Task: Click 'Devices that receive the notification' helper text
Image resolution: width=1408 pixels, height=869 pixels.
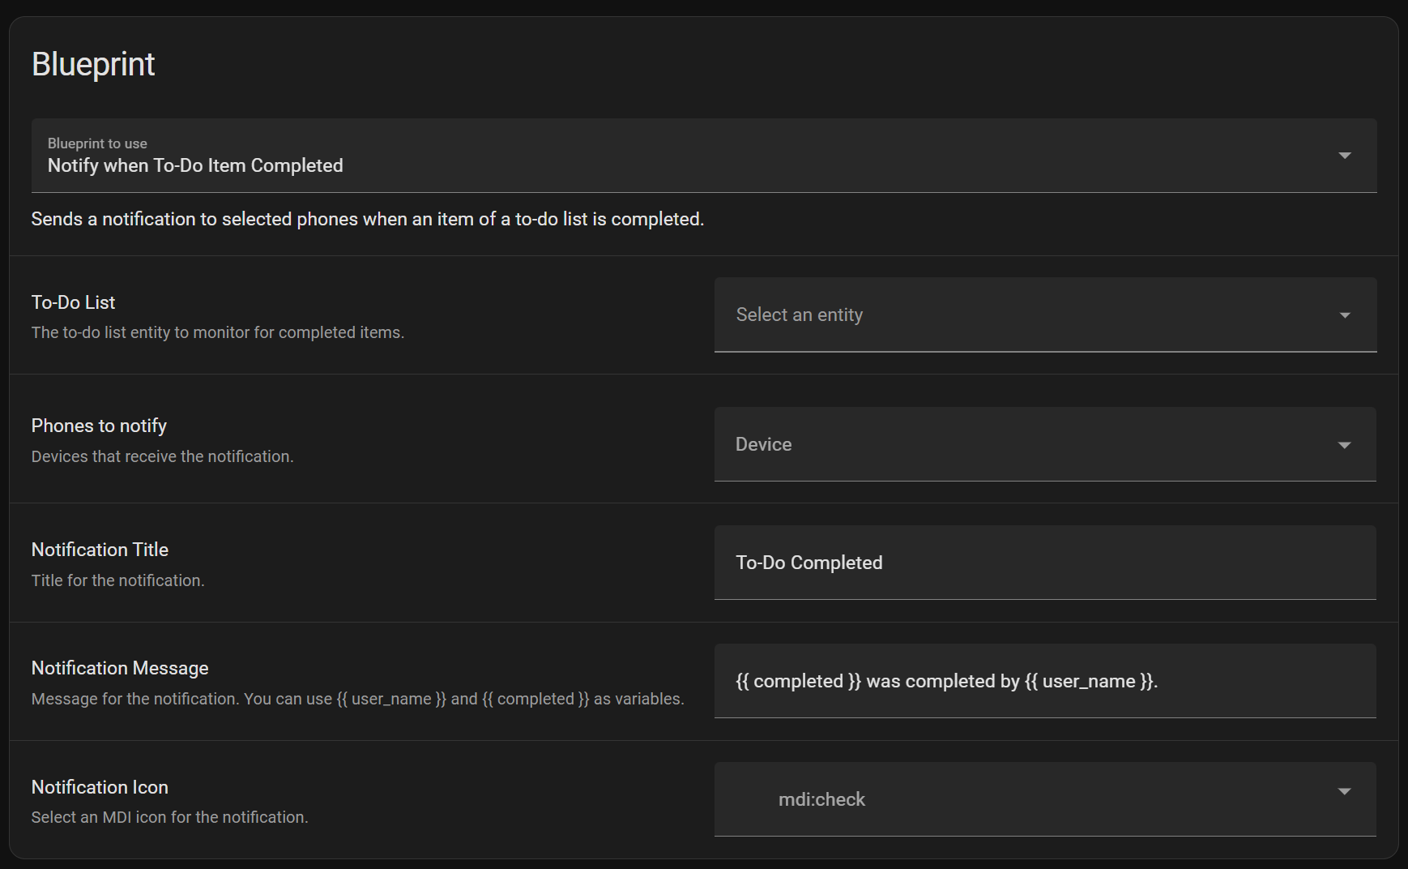Action: (x=162, y=456)
